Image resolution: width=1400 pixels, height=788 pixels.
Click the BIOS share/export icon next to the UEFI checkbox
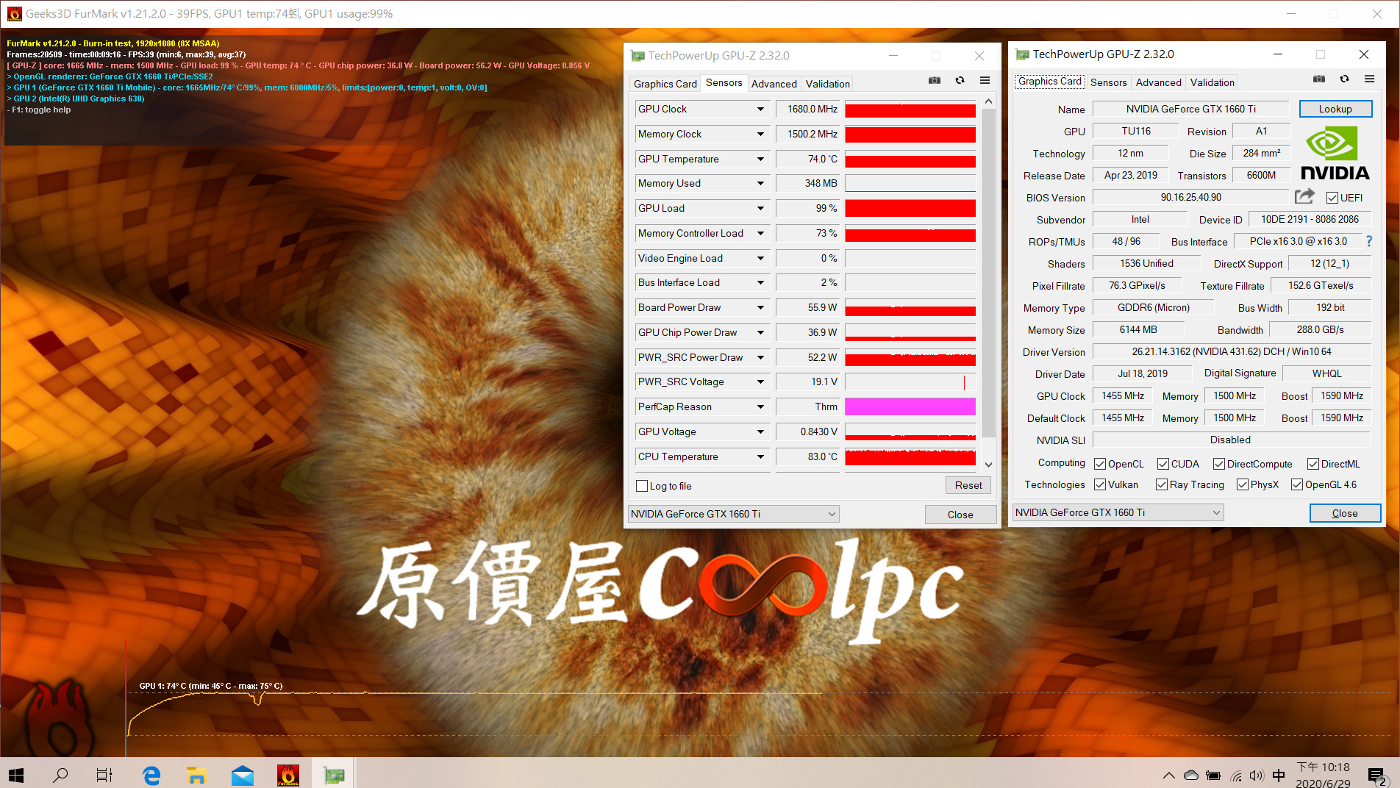pyautogui.click(x=1304, y=196)
